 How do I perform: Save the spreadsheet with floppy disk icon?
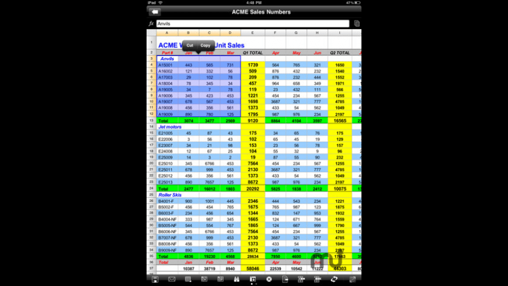tap(155, 279)
